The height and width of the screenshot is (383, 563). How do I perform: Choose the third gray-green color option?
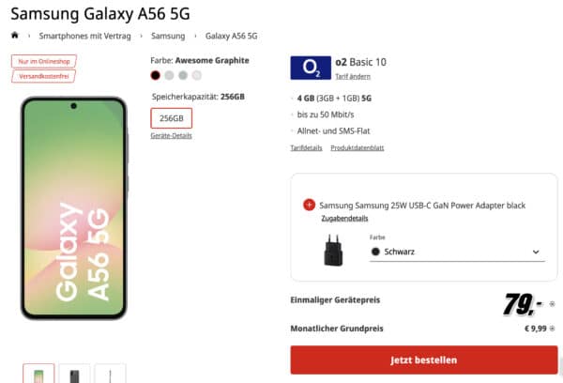click(183, 75)
